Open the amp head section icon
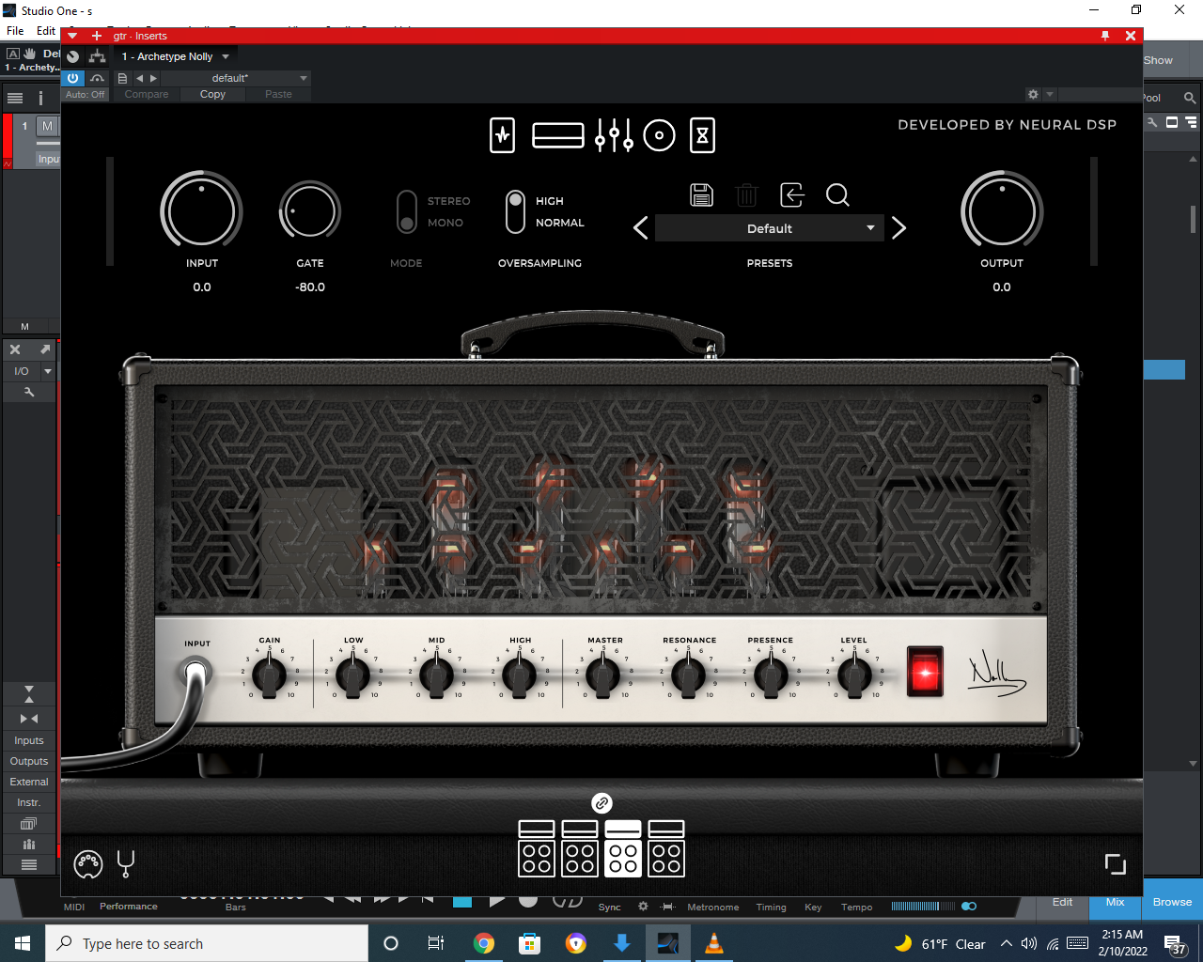This screenshot has height=962, width=1203. pos(558,135)
